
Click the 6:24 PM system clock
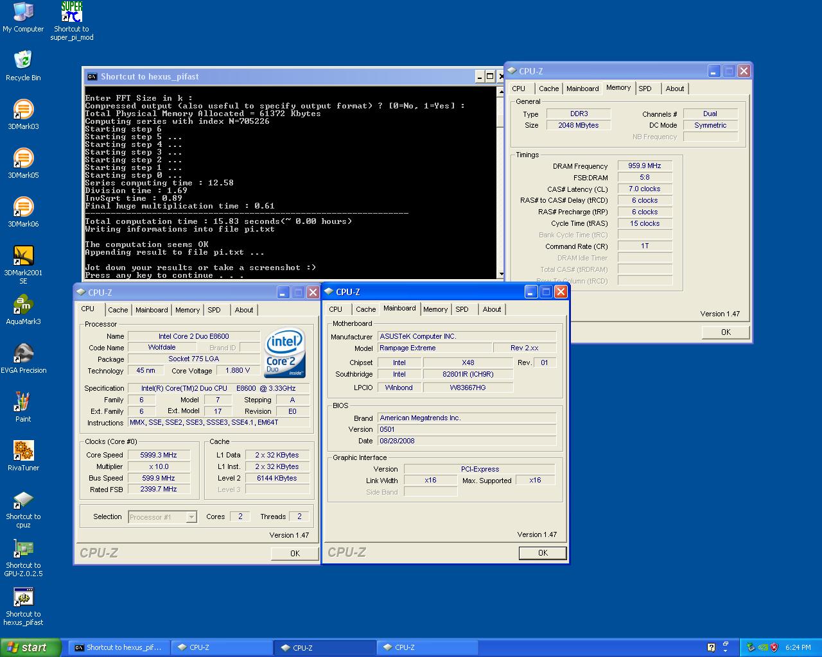tap(798, 647)
